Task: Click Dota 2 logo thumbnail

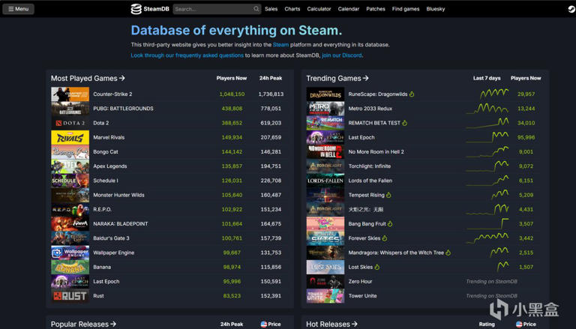Action: [x=70, y=123]
